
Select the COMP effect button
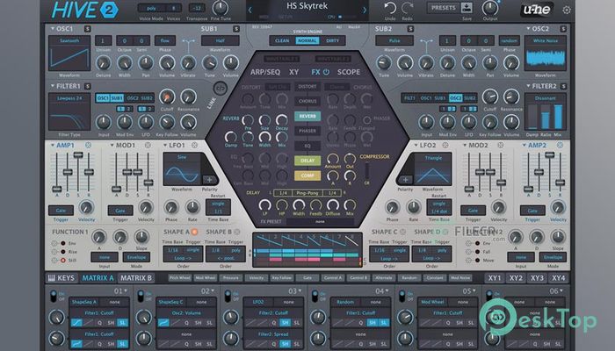(x=307, y=175)
